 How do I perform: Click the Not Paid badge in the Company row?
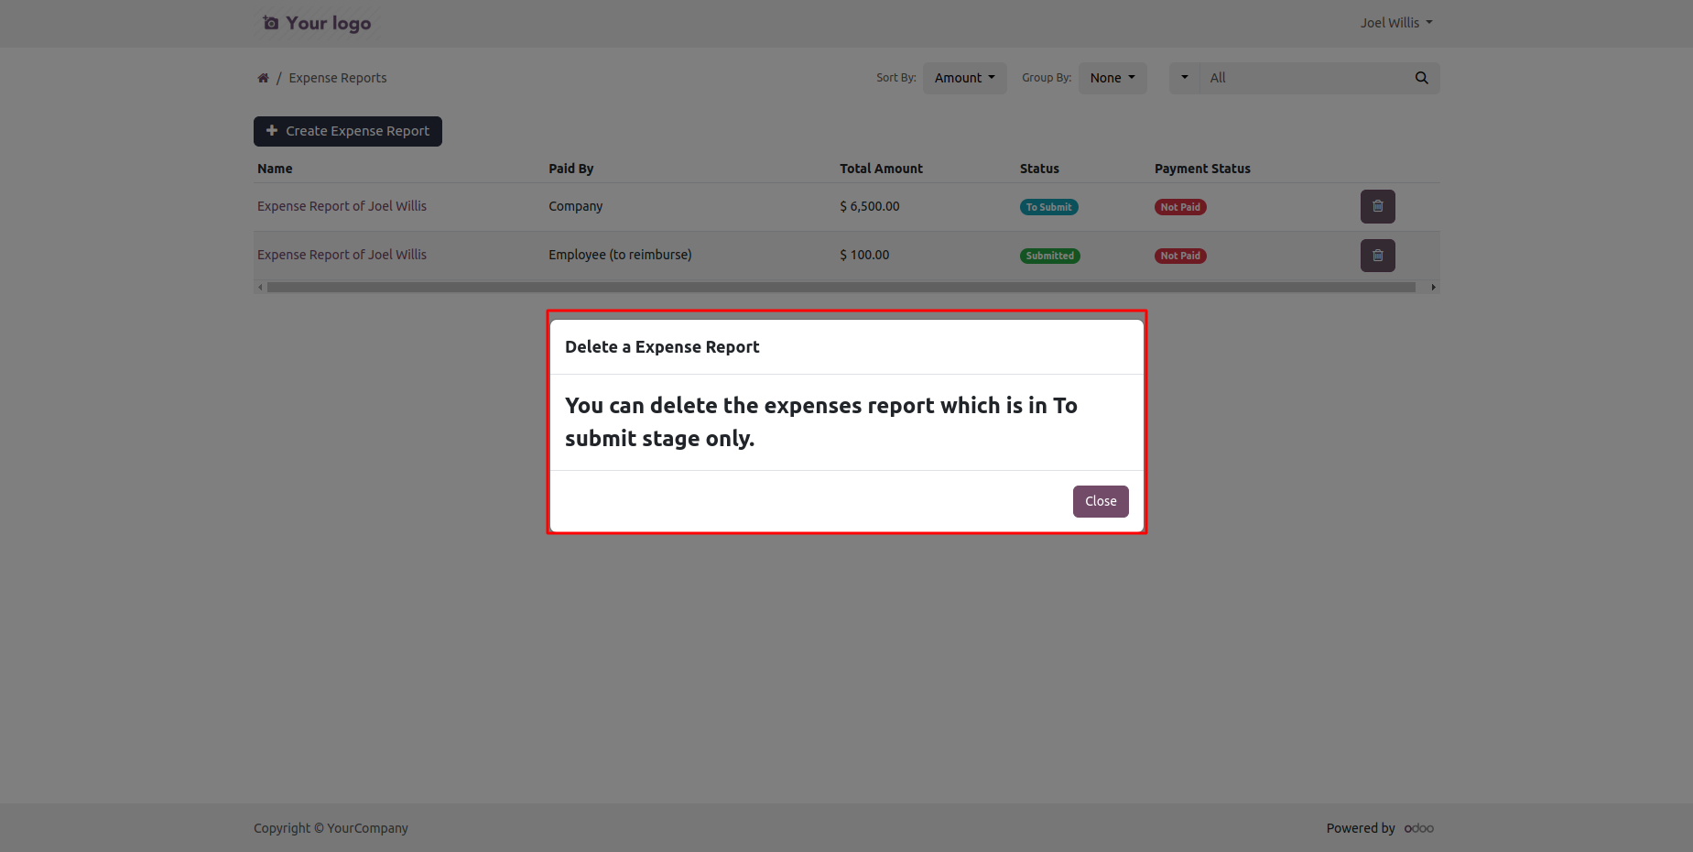coord(1180,207)
